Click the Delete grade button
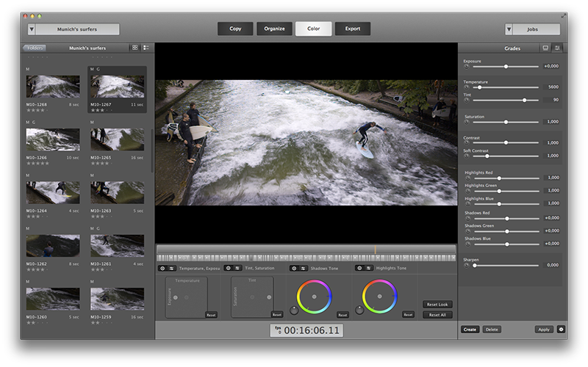Image resolution: width=588 pixels, height=367 pixels. click(x=492, y=330)
